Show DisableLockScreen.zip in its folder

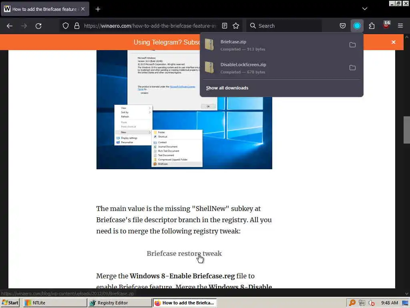coord(352,67)
